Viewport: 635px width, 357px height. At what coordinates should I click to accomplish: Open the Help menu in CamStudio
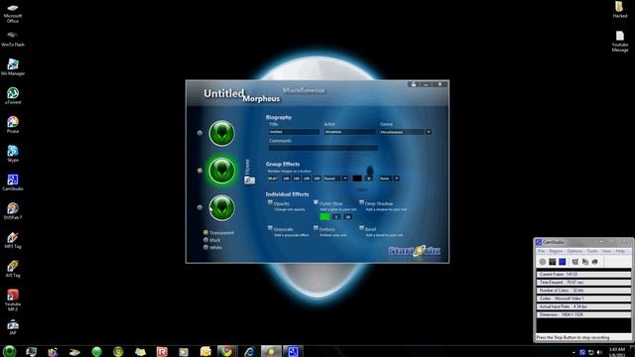pos(620,251)
